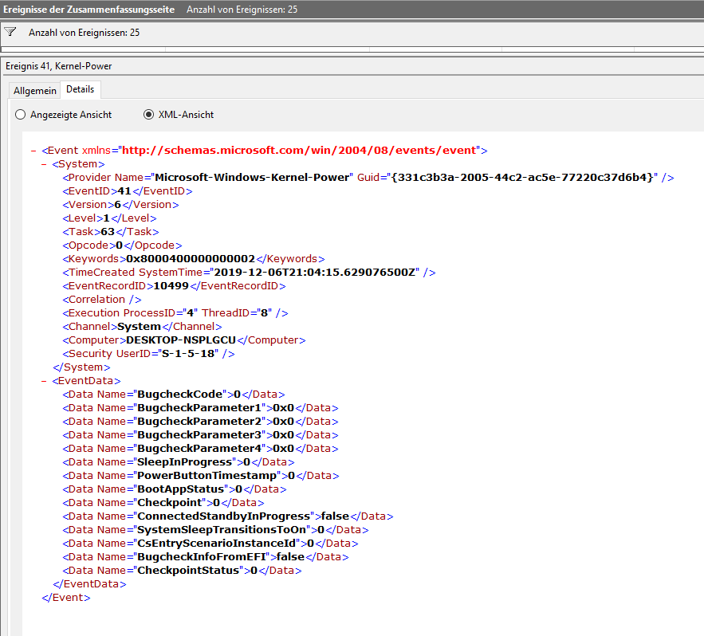Click the Computer DESKTOP-NSPLGCU line

coord(184,340)
